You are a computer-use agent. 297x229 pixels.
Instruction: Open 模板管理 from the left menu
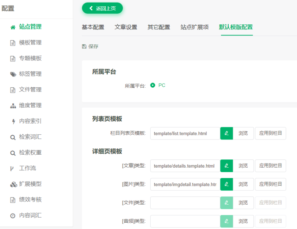click(28, 43)
